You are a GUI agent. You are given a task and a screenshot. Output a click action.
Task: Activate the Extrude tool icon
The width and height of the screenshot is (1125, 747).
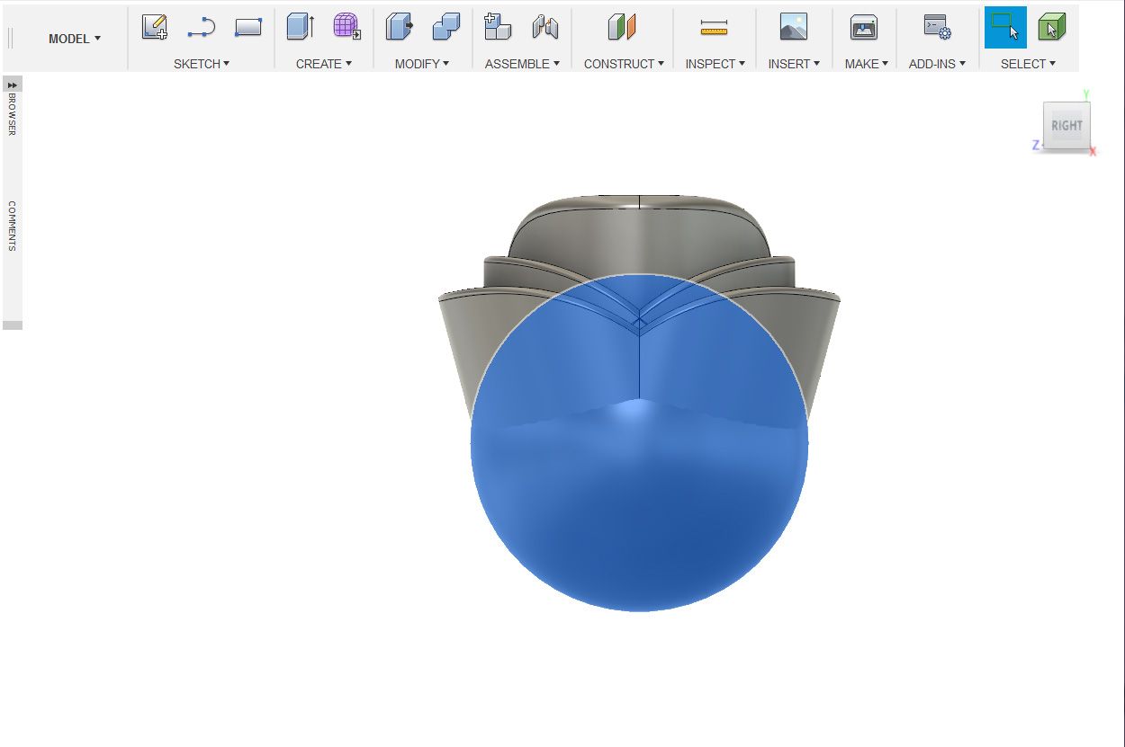point(301,27)
